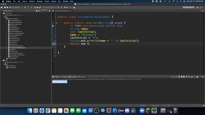Click the Save toolbar icon
Screen dimensions: 205x115
click(x=5, y=7)
